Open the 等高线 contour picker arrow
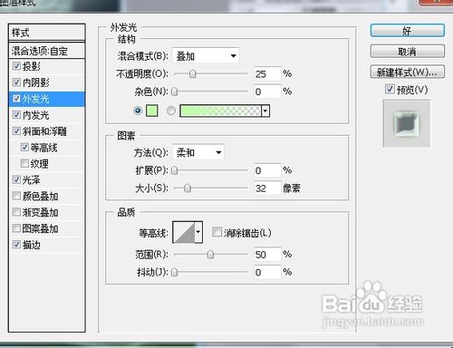 pyautogui.click(x=198, y=232)
